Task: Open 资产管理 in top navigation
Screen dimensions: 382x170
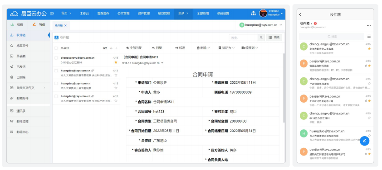Action: [144, 14]
